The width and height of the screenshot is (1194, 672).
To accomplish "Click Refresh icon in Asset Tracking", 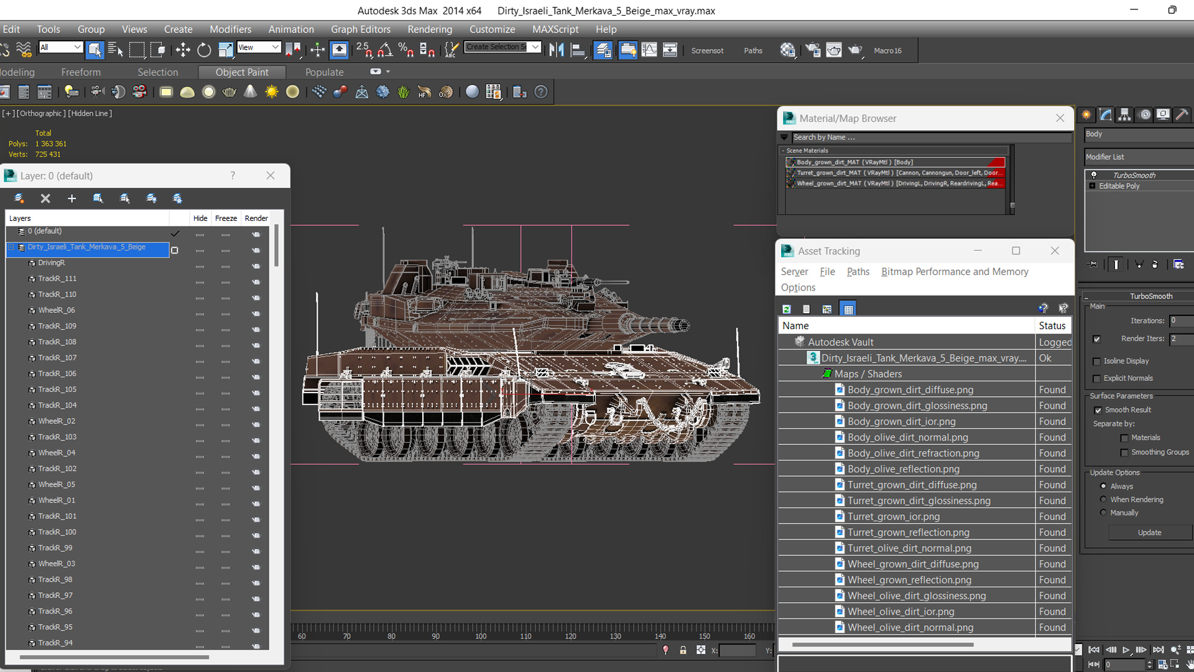I will coord(787,309).
